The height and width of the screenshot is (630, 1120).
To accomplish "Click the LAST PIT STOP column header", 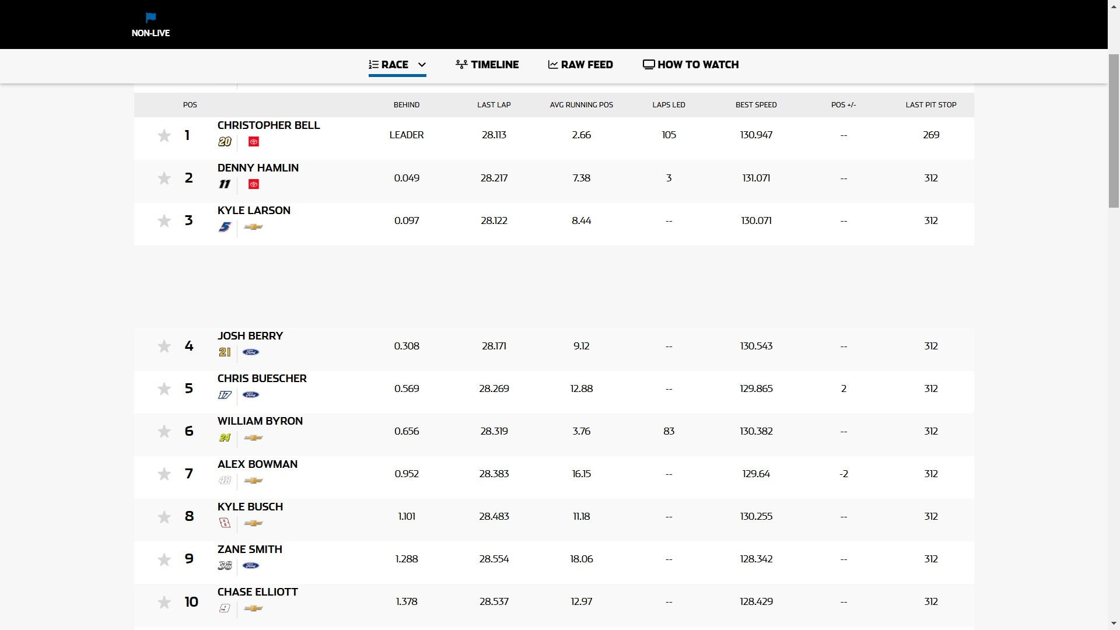I will pos(931,105).
